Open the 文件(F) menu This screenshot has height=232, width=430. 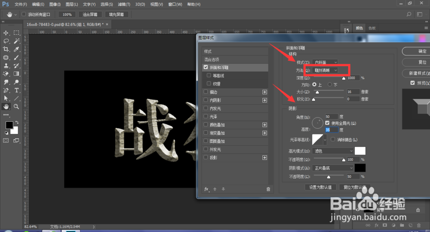21,4
